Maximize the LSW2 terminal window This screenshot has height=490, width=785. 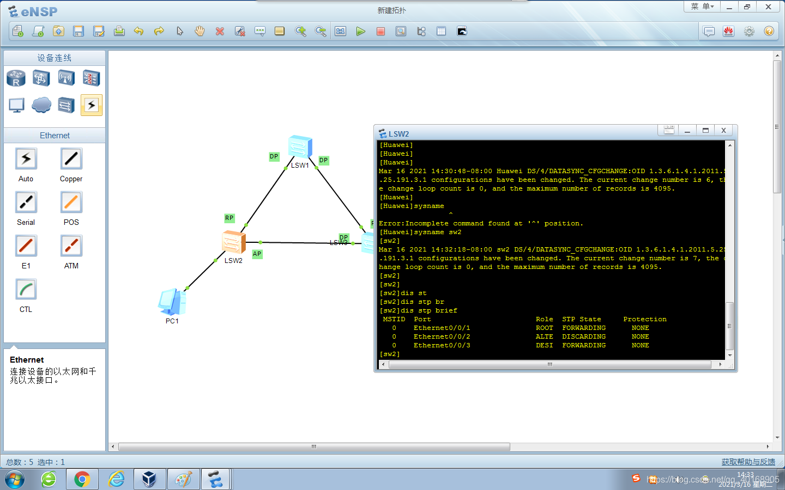705,130
